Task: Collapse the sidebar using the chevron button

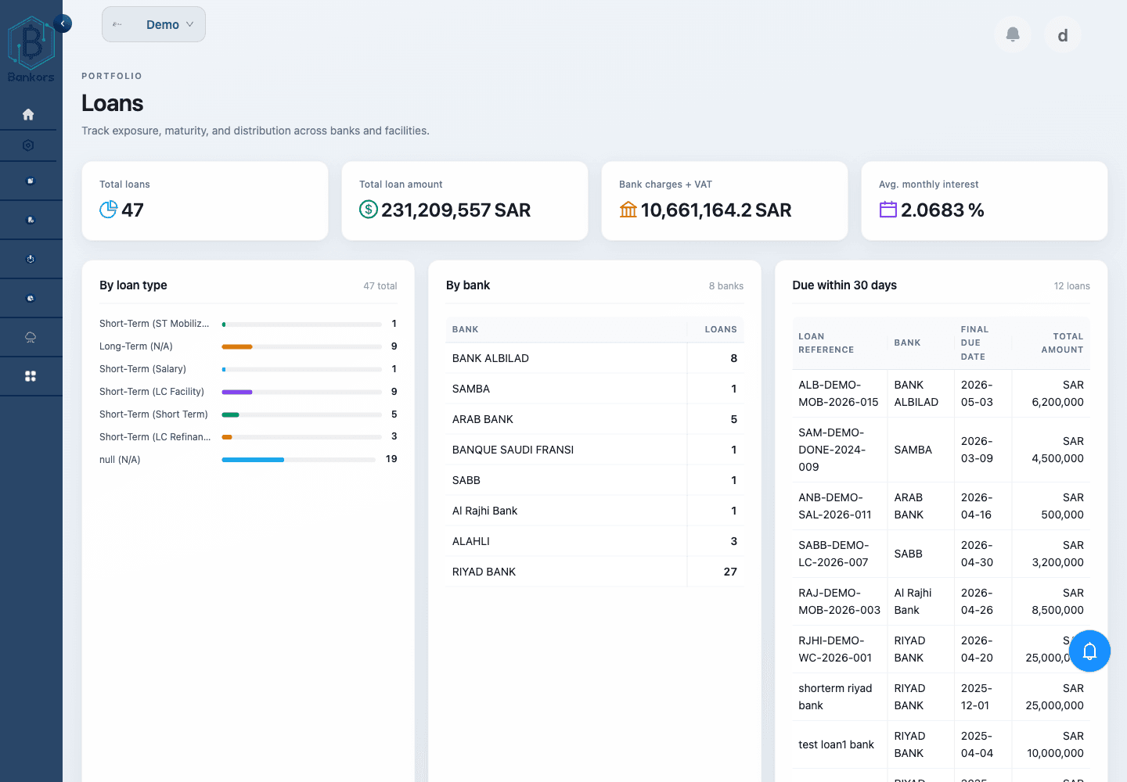Action: tap(63, 23)
